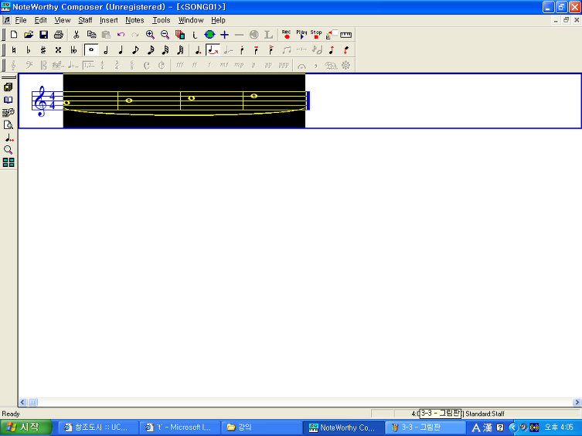Viewport: 582px width, 436px height.
Task: Set stem direction down
Action: (x=346, y=49)
